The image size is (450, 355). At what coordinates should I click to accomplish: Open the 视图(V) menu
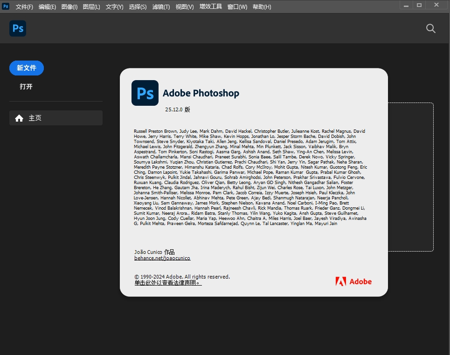[185, 7]
